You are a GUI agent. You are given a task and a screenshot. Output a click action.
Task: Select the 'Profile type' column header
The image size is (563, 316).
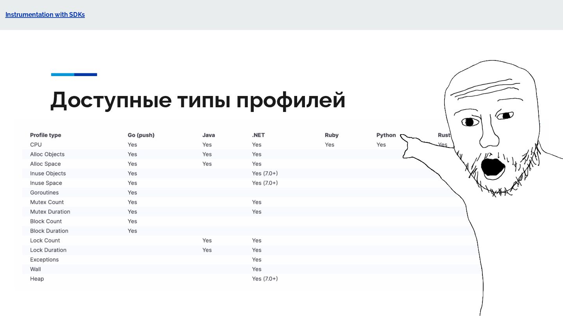46,135
